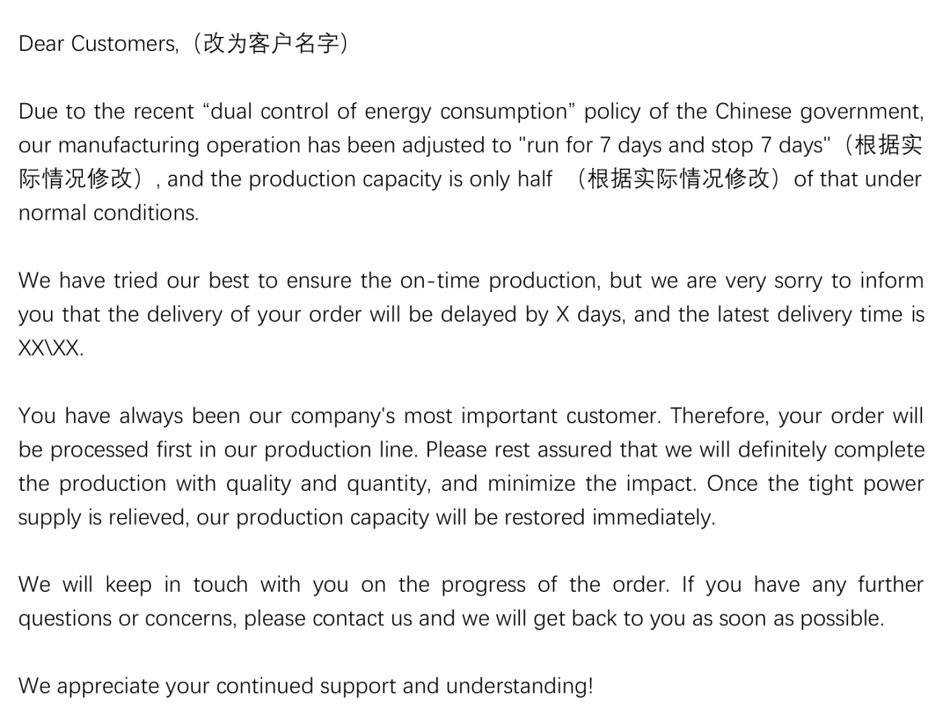Click the phrase "quality and quantity"

328,485
